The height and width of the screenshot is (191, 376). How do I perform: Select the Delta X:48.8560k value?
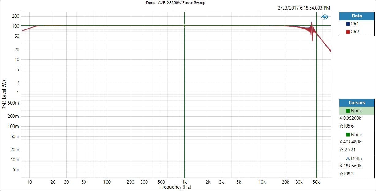click(350, 166)
